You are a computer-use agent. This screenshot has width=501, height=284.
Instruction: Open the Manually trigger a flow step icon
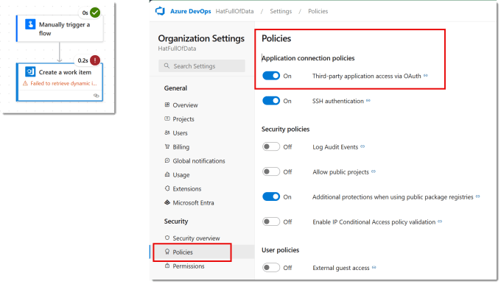click(x=30, y=24)
